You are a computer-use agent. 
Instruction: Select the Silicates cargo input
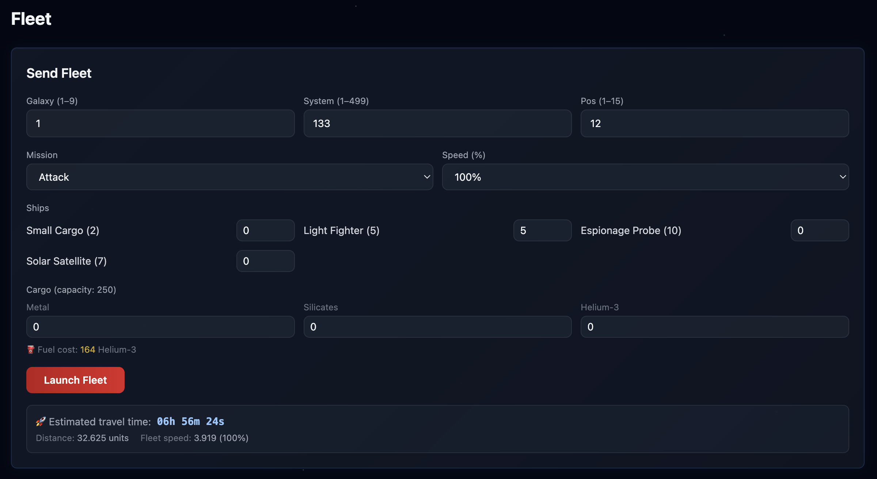tap(437, 327)
